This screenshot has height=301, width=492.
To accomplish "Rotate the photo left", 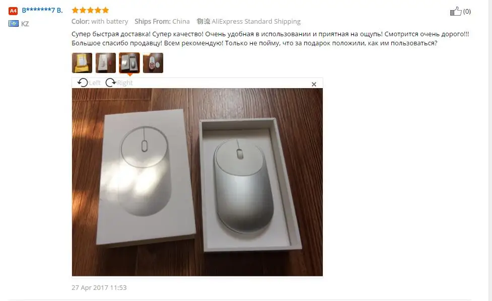I will [89, 83].
